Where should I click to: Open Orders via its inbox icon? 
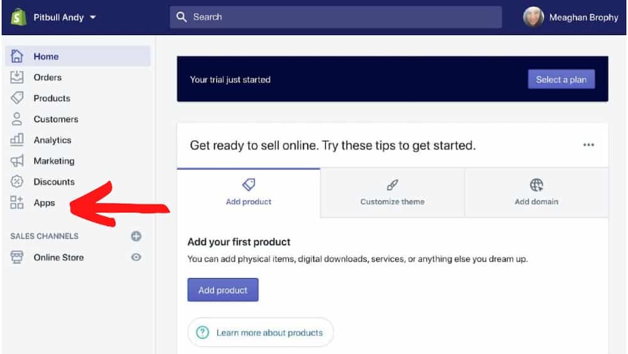coord(17,77)
